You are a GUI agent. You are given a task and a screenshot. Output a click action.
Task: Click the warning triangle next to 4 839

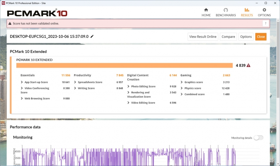[x=248, y=65]
